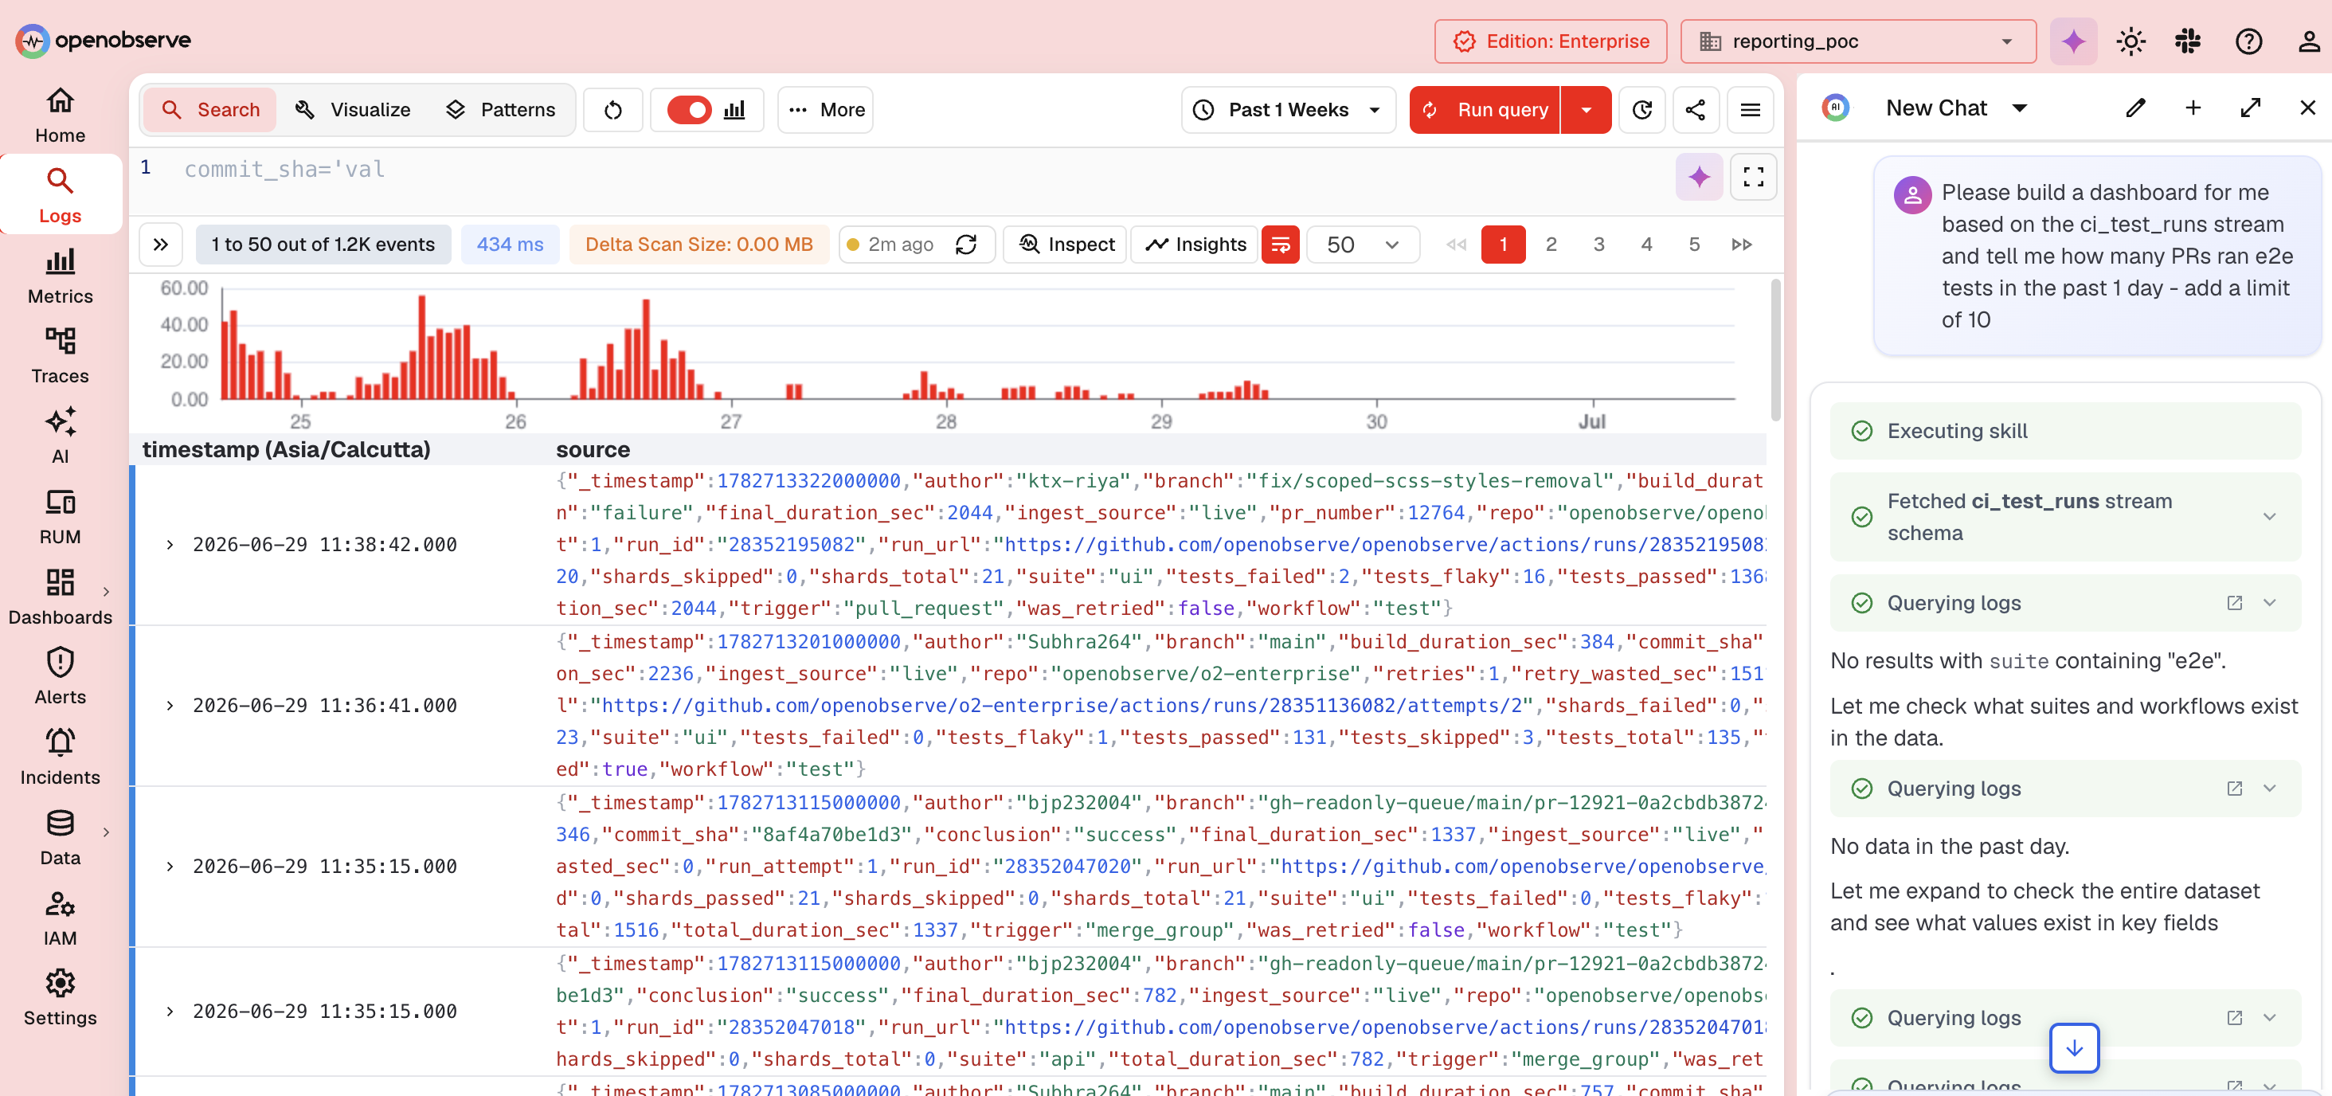Click the reset filters circular arrow icon
Screen dimensions: 2332x1096
point(613,109)
